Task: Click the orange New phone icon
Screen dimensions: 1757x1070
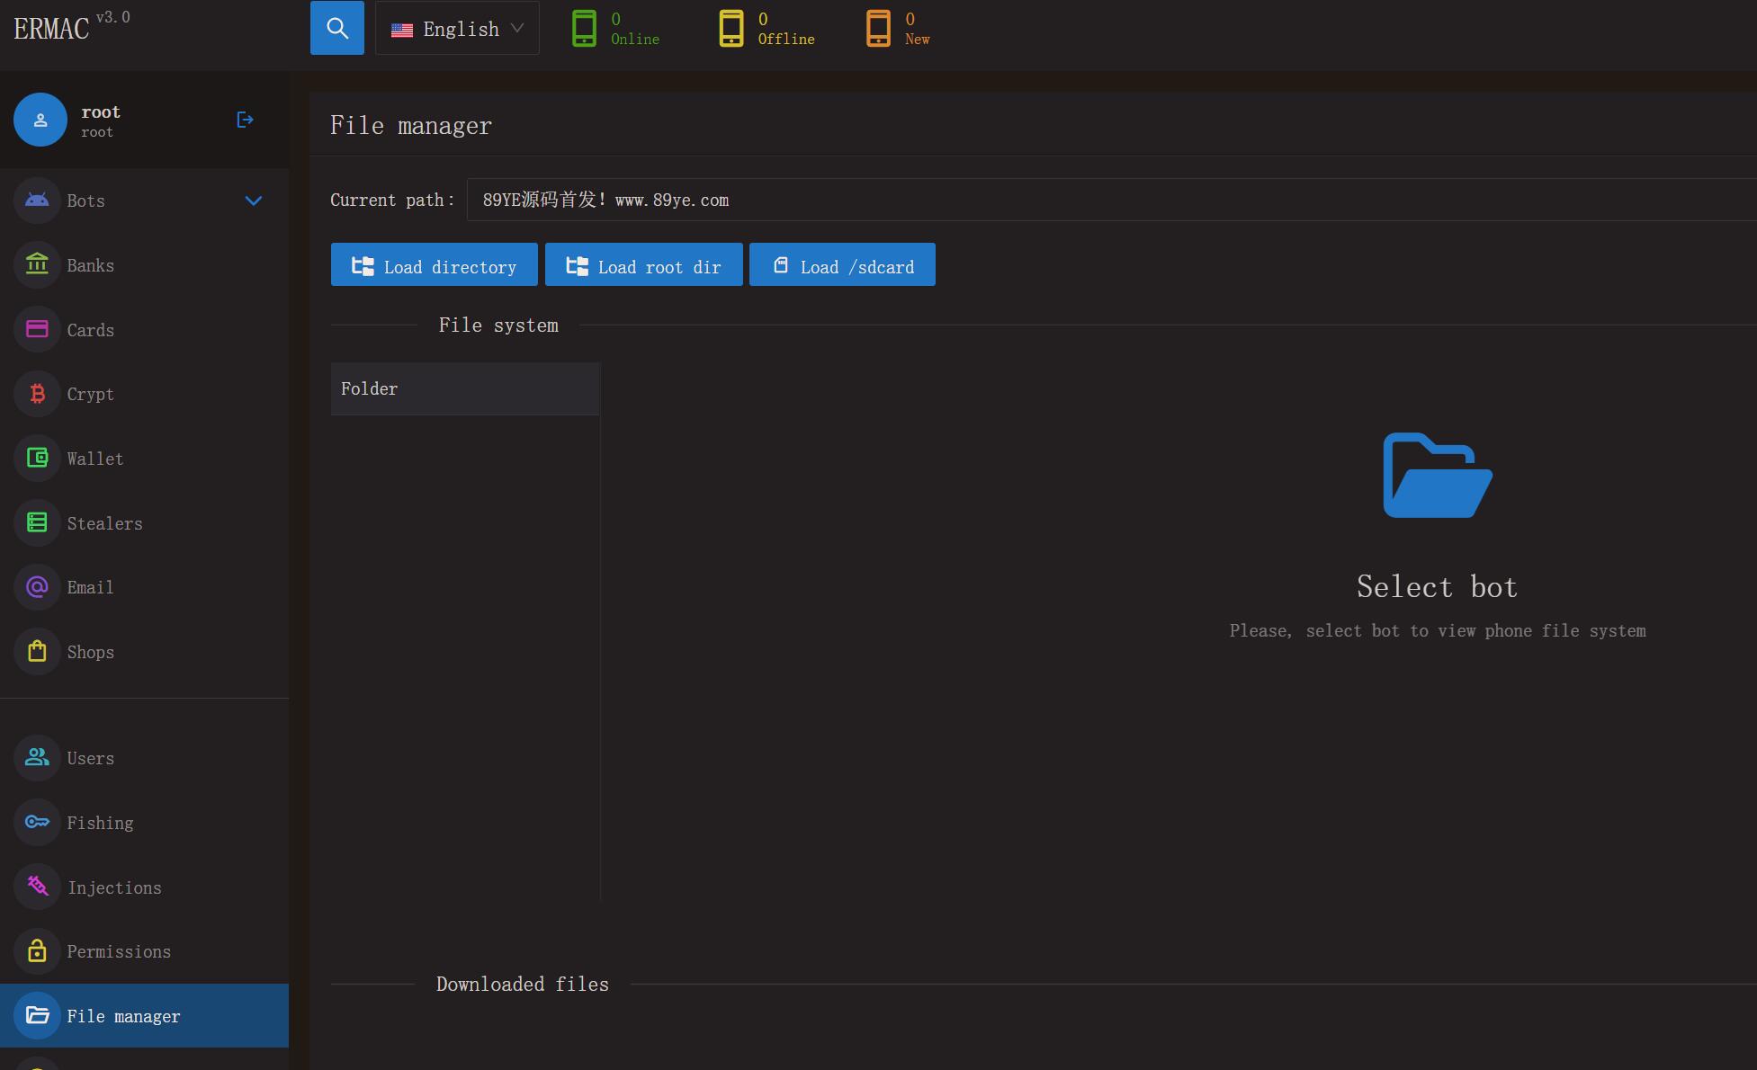Action: (878, 29)
